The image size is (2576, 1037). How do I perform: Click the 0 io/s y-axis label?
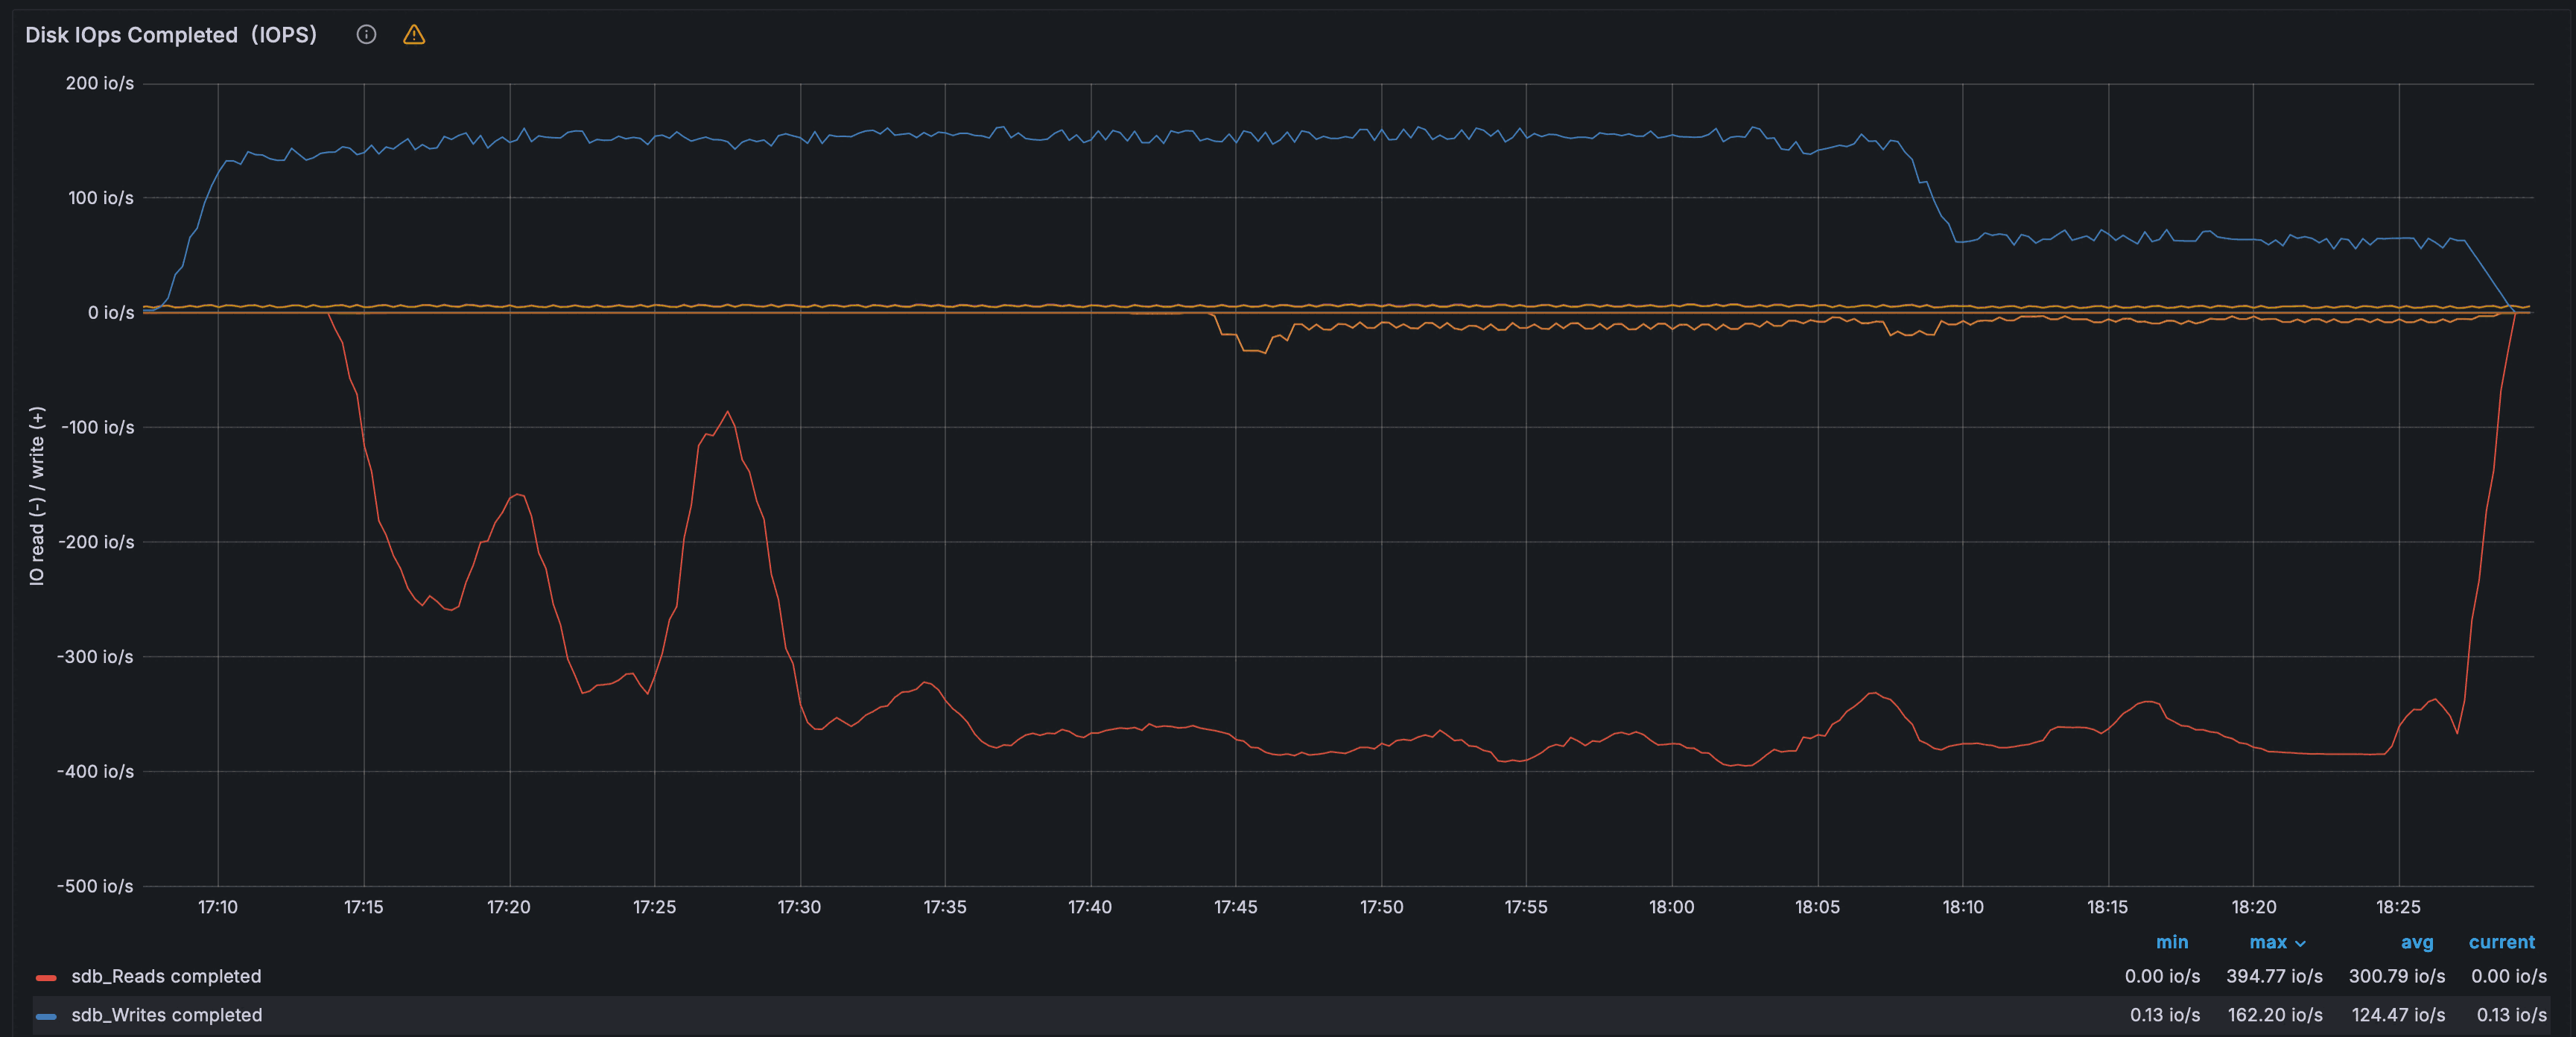pos(110,313)
